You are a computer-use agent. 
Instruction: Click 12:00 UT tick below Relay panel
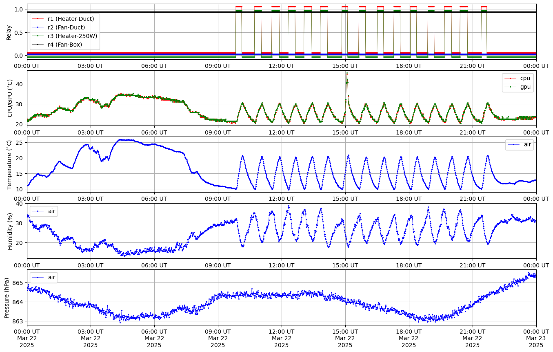(282, 65)
